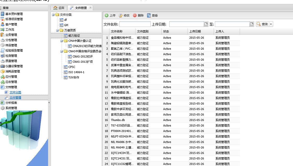Viewport: 293px width, 166px height.
Task: Select the CNAS-2013扩项 tree item
Action: pos(83,62)
